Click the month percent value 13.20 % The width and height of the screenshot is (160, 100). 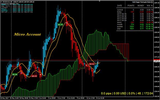coord(150,24)
